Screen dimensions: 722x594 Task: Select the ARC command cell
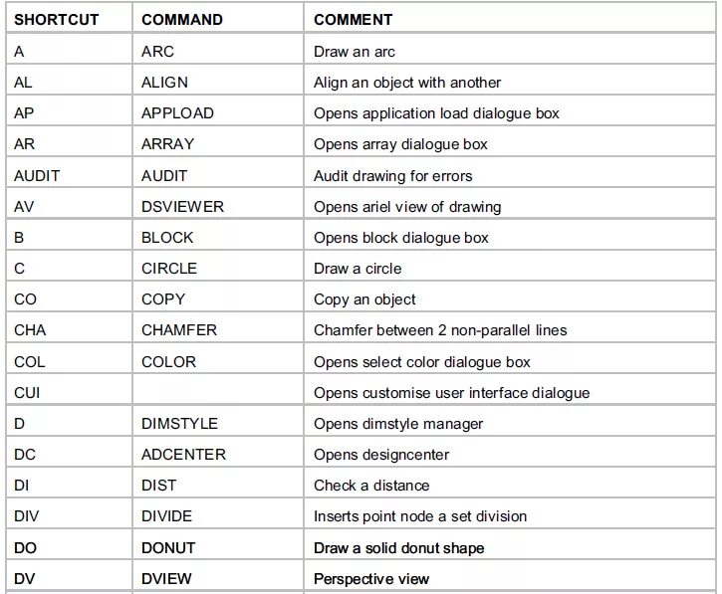pos(159,51)
